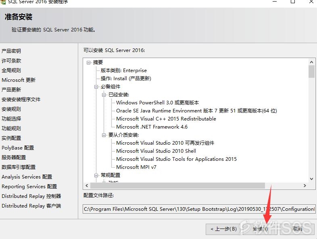
Task: Click 安装规则 step in the sidebar
Action: click(11, 109)
